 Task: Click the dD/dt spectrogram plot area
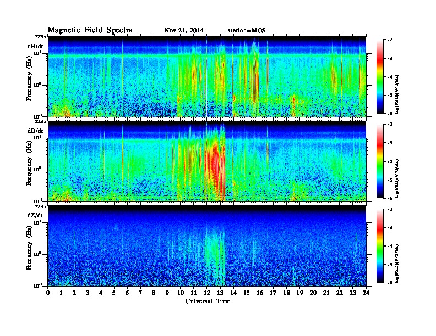click(x=208, y=161)
